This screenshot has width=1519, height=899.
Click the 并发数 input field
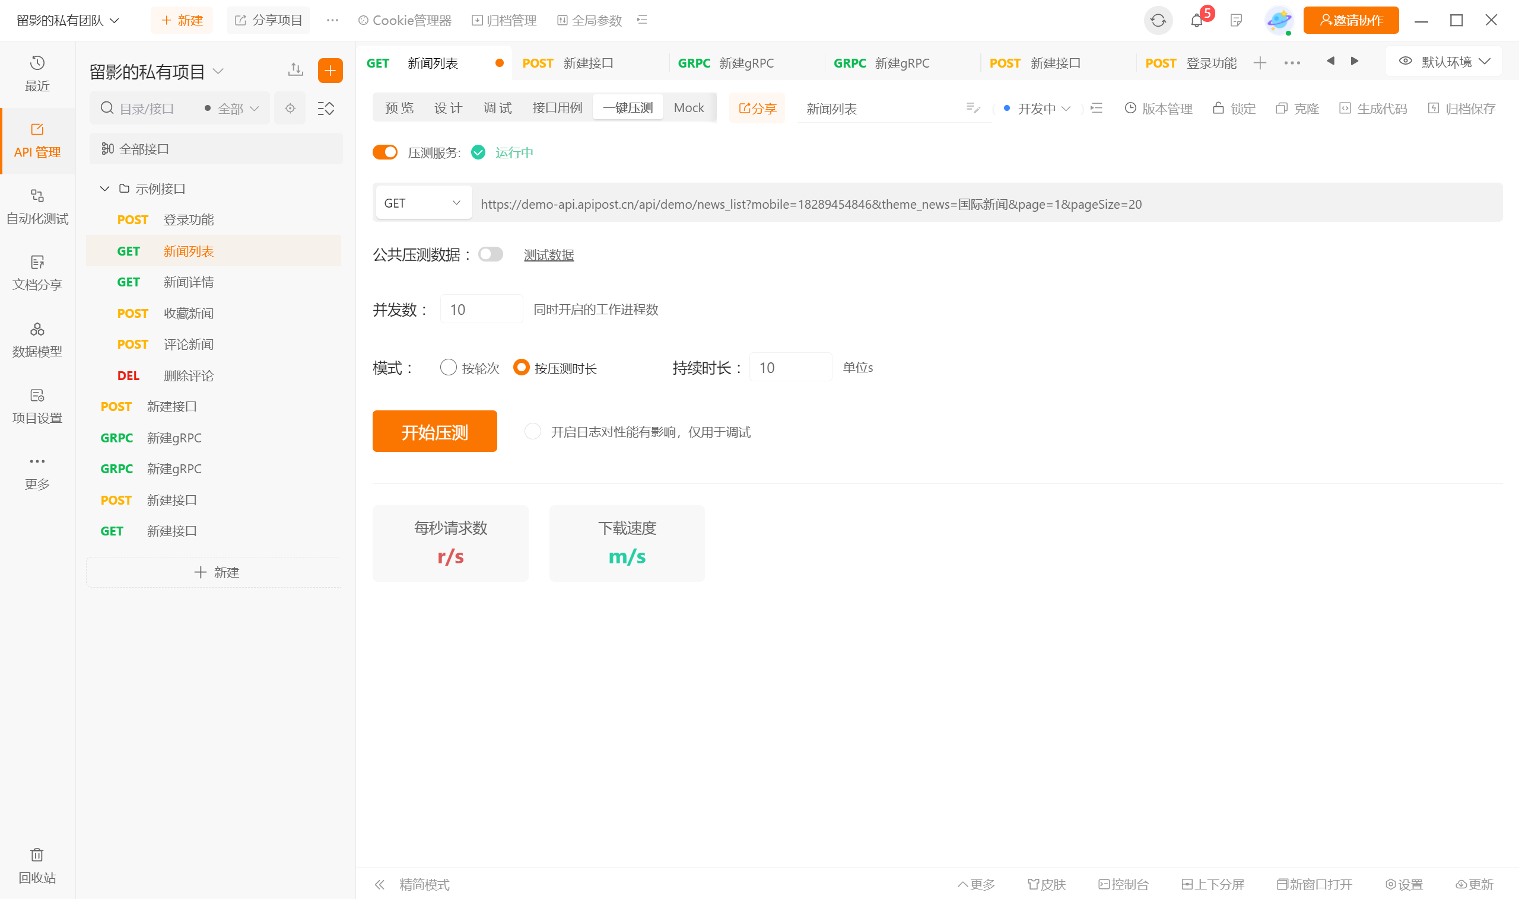pyautogui.click(x=481, y=309)
